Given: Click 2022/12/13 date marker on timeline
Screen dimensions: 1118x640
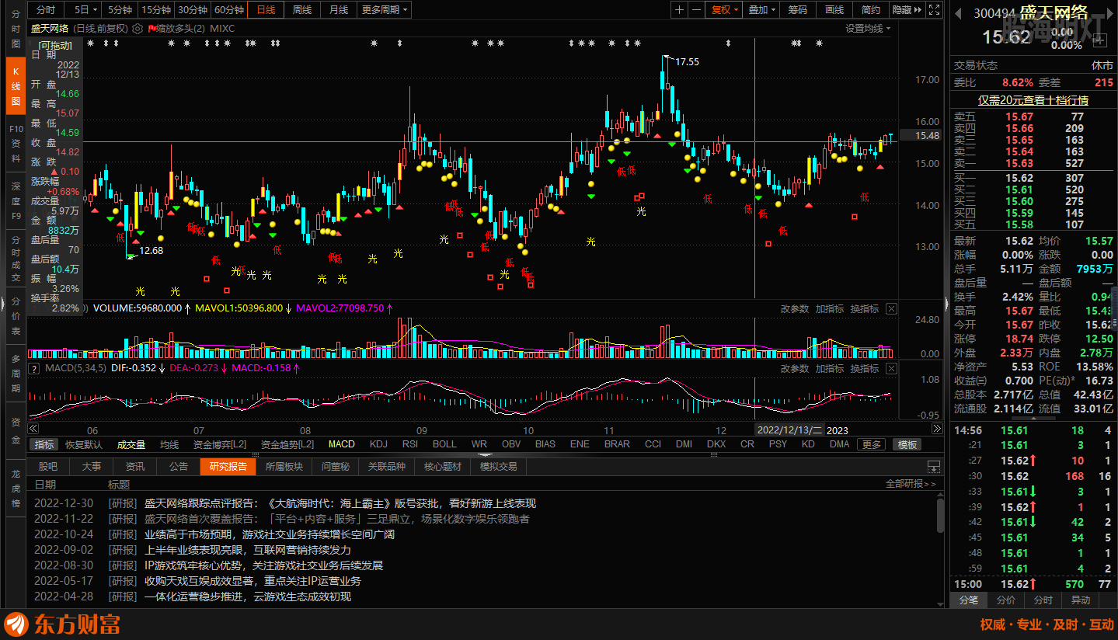Looking at the screenshot, I should [789, 430].
